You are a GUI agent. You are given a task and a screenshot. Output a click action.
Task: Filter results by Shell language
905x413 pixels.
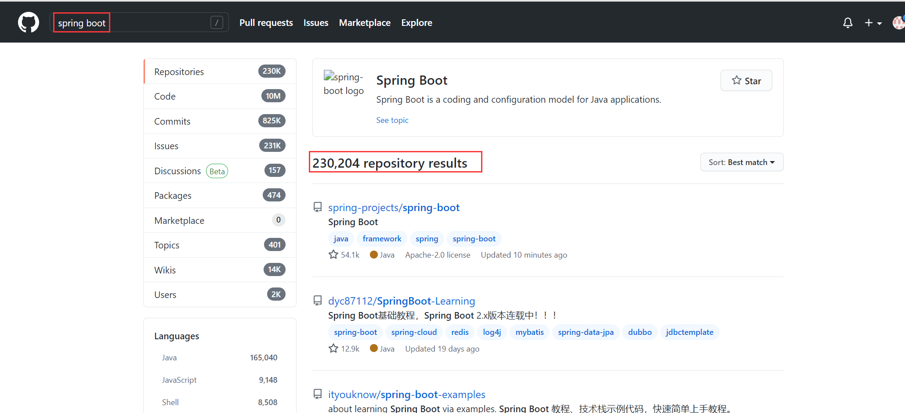coord(220,402)
